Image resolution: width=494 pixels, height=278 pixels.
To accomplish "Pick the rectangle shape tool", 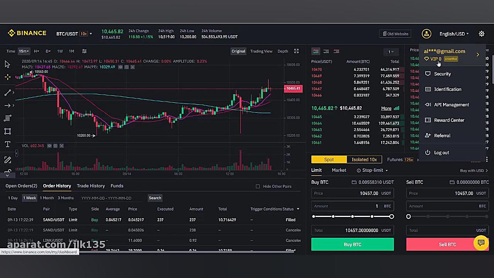I will tap(7, 131).
